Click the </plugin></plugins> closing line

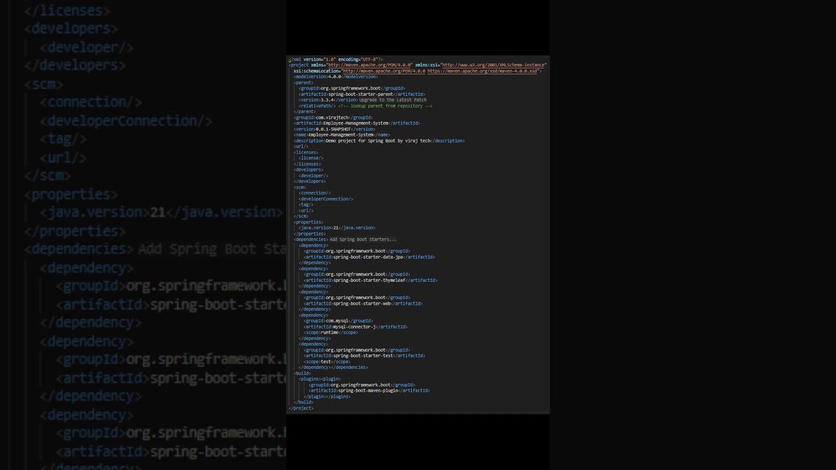[327, 397]
